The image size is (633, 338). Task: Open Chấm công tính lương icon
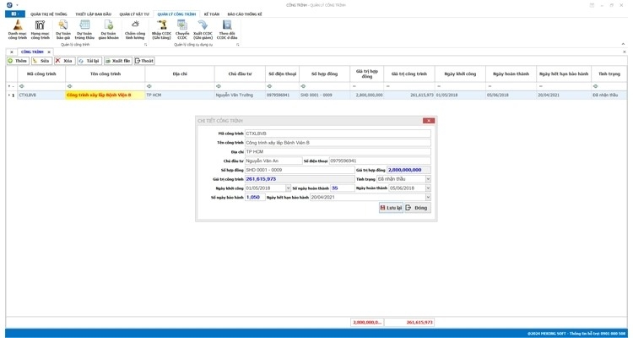(x=135, y=30)
